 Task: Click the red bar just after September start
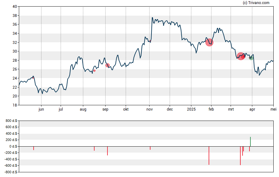point(107,151)
